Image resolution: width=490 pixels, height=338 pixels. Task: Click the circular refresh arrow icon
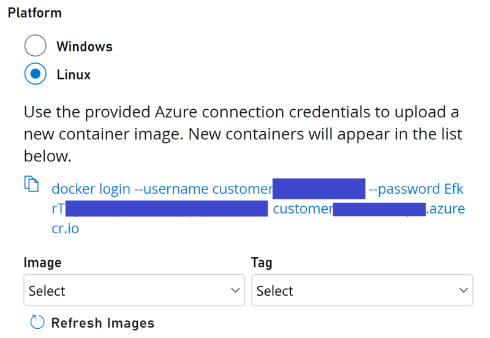tap(37, 322)
